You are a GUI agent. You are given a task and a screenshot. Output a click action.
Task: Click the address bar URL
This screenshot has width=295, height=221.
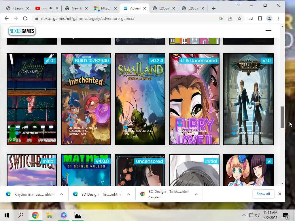point(88,18)
